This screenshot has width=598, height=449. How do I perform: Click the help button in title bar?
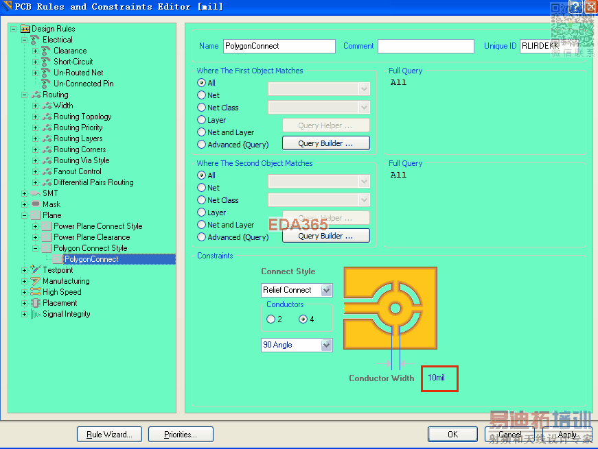(x=575, y=6)
